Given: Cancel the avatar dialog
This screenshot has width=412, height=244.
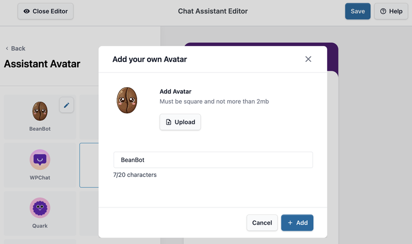Looking at the screenshot, I should pos(262,223).
